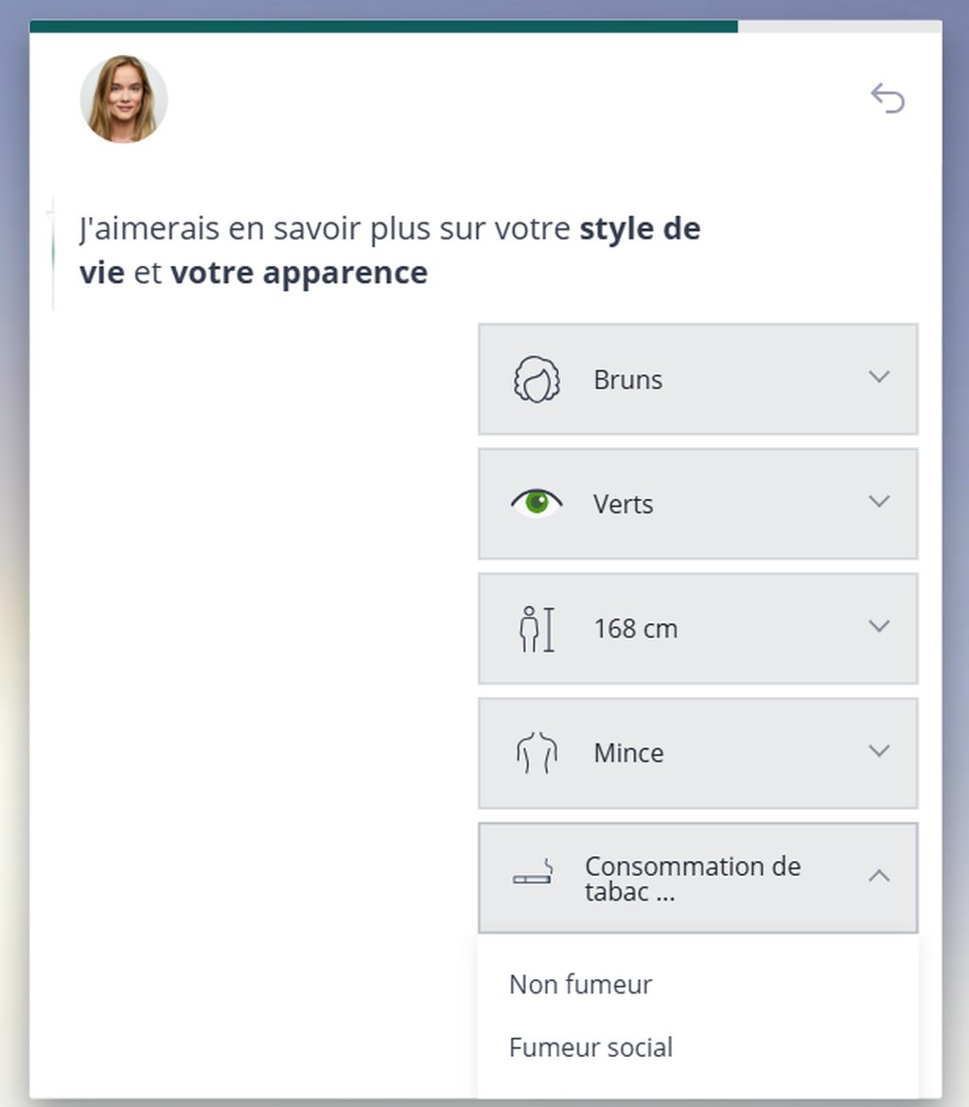This screenshot has width=969, height=1107.
Task: Click the green eye icon
Action: (537, 504)
